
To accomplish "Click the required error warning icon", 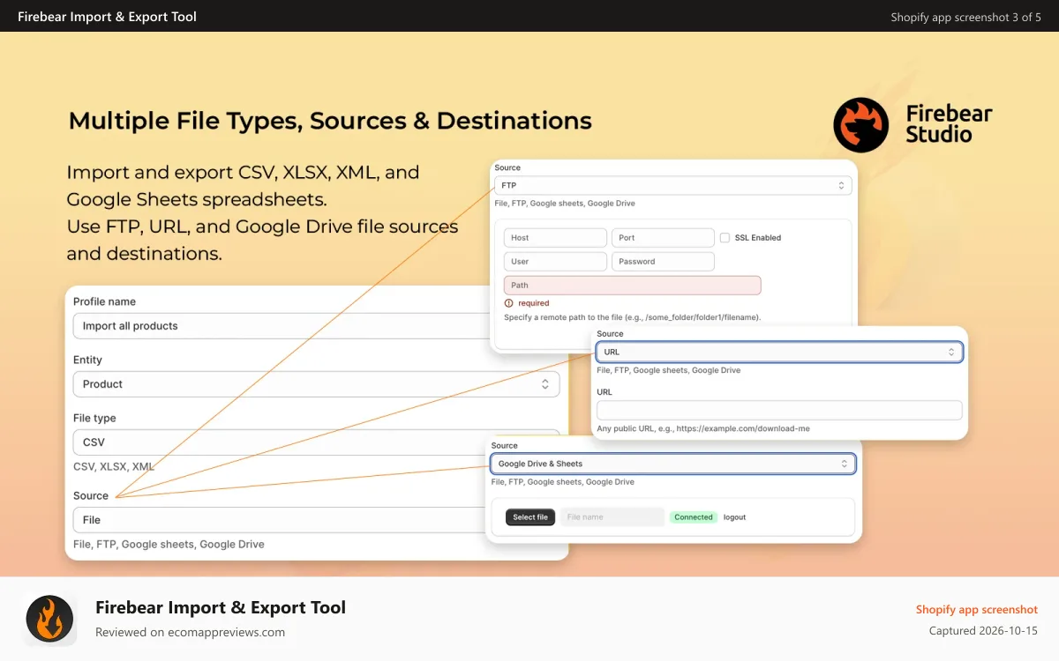I will 509,303.
